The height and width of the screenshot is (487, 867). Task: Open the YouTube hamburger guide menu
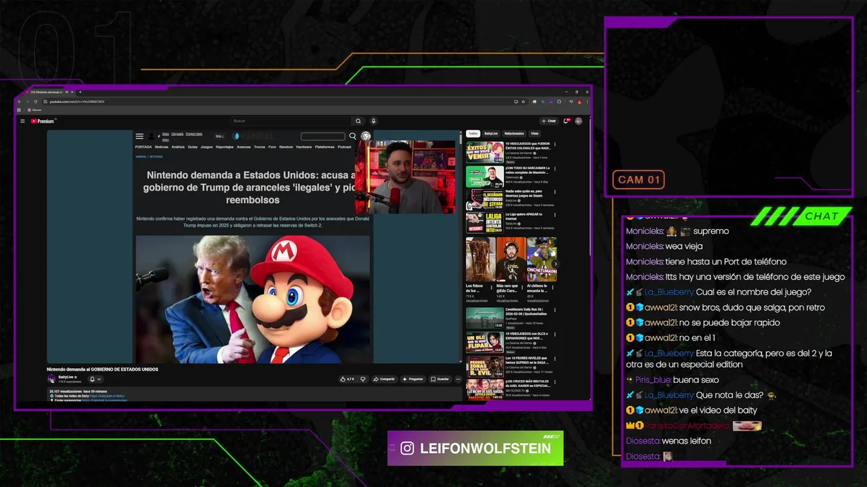[22, 121]
